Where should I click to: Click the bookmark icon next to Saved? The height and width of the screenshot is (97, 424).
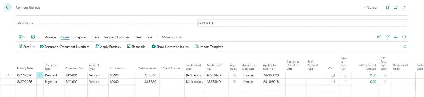point(387,8)
